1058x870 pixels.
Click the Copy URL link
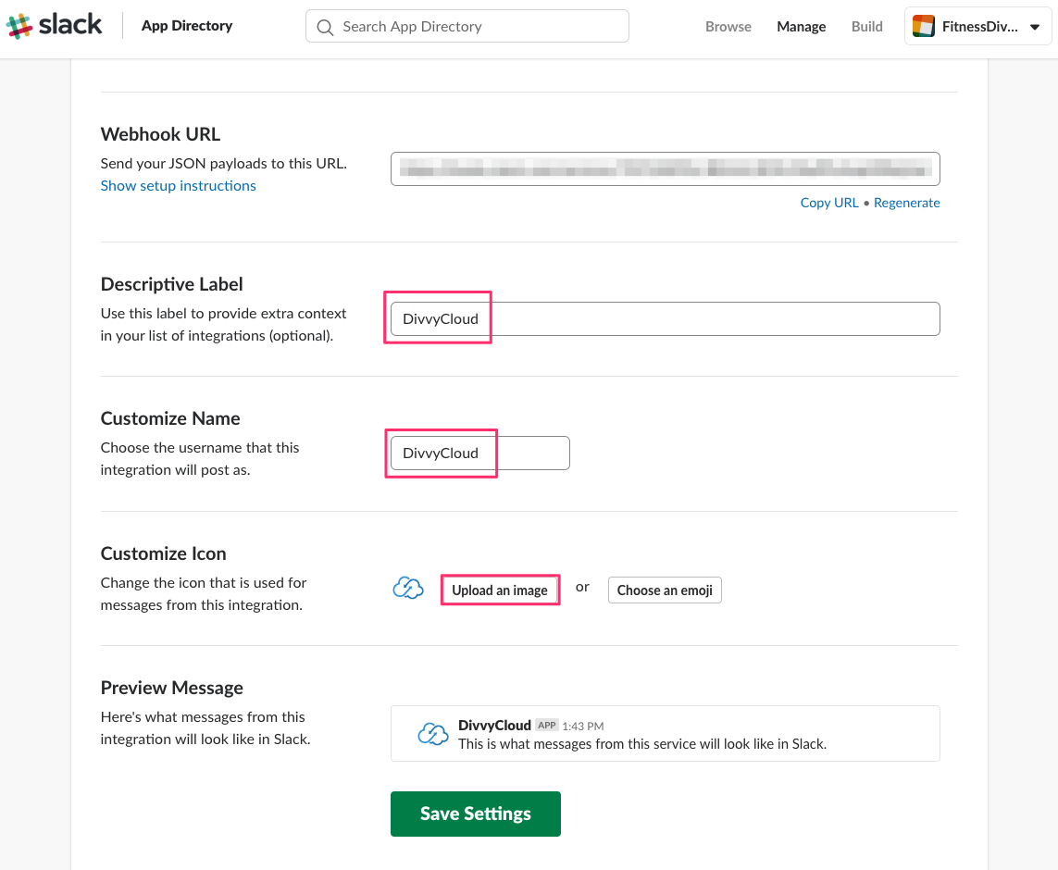[828, 203]
